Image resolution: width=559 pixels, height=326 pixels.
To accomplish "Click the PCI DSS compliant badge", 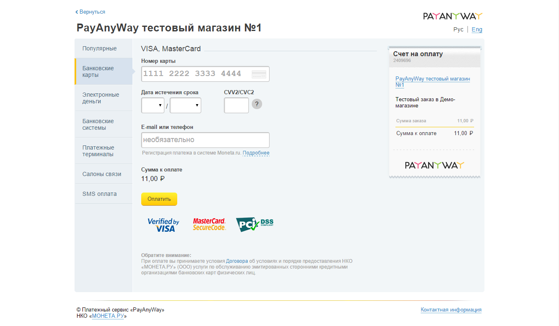I will tap(254, 224).
